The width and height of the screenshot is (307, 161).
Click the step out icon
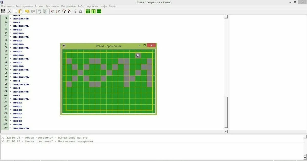[75, 11]
